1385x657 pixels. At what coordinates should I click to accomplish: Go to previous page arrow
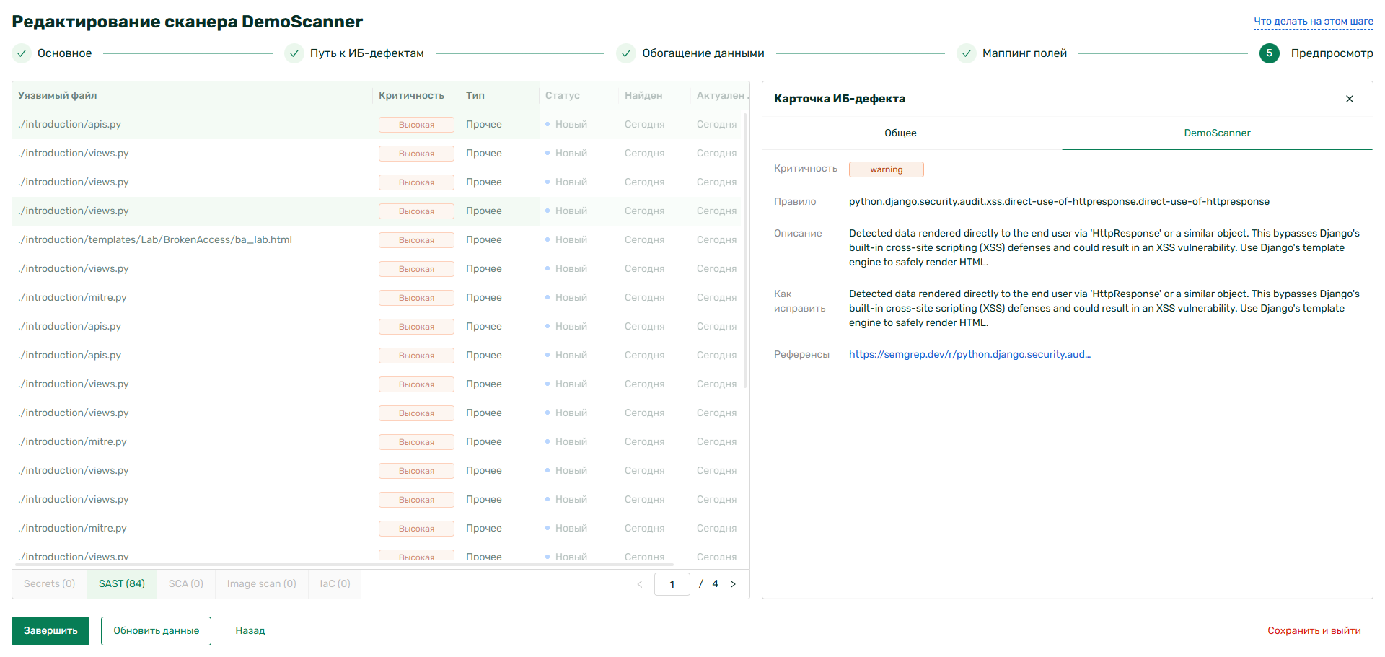[640, 584]
